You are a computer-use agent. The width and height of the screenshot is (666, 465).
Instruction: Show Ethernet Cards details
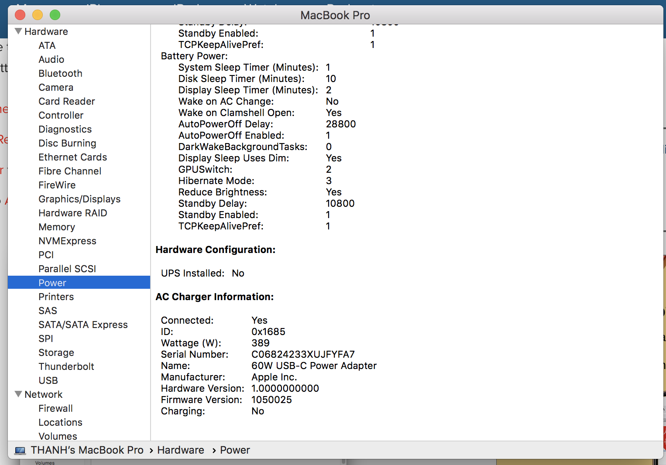click(x=73, y=157)
